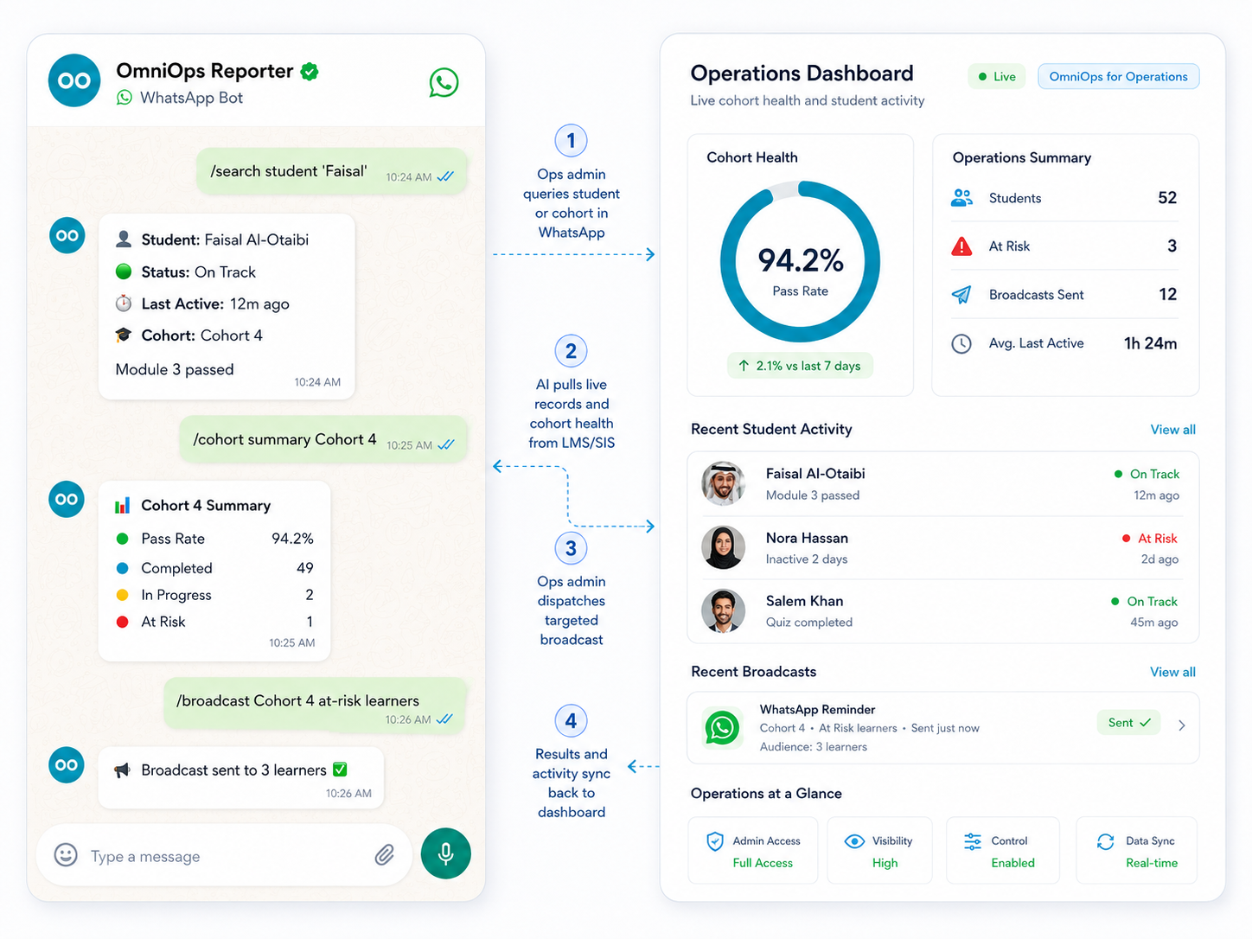Click the At Risk warning triangle icon
This screenshot has height=939, width=1252.
pos(961,246)
